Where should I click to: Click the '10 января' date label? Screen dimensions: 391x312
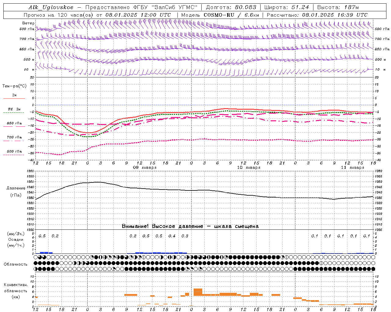click(249, 168)
